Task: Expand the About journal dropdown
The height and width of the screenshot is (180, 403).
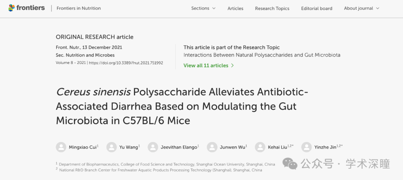Action: (x=362, y=8)
